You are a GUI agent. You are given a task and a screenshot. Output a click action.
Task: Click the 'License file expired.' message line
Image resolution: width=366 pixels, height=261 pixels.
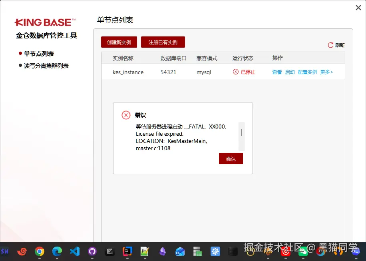[160, 134]
